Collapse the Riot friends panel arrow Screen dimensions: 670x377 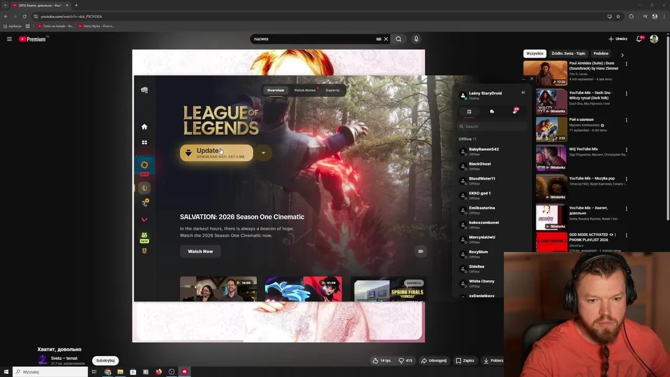coord(523,93)
